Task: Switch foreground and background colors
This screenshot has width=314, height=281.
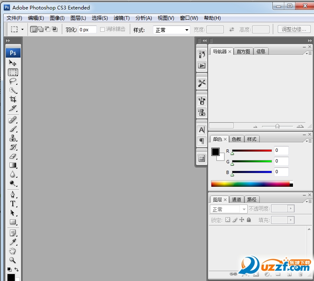Action: tap(16, 269)
